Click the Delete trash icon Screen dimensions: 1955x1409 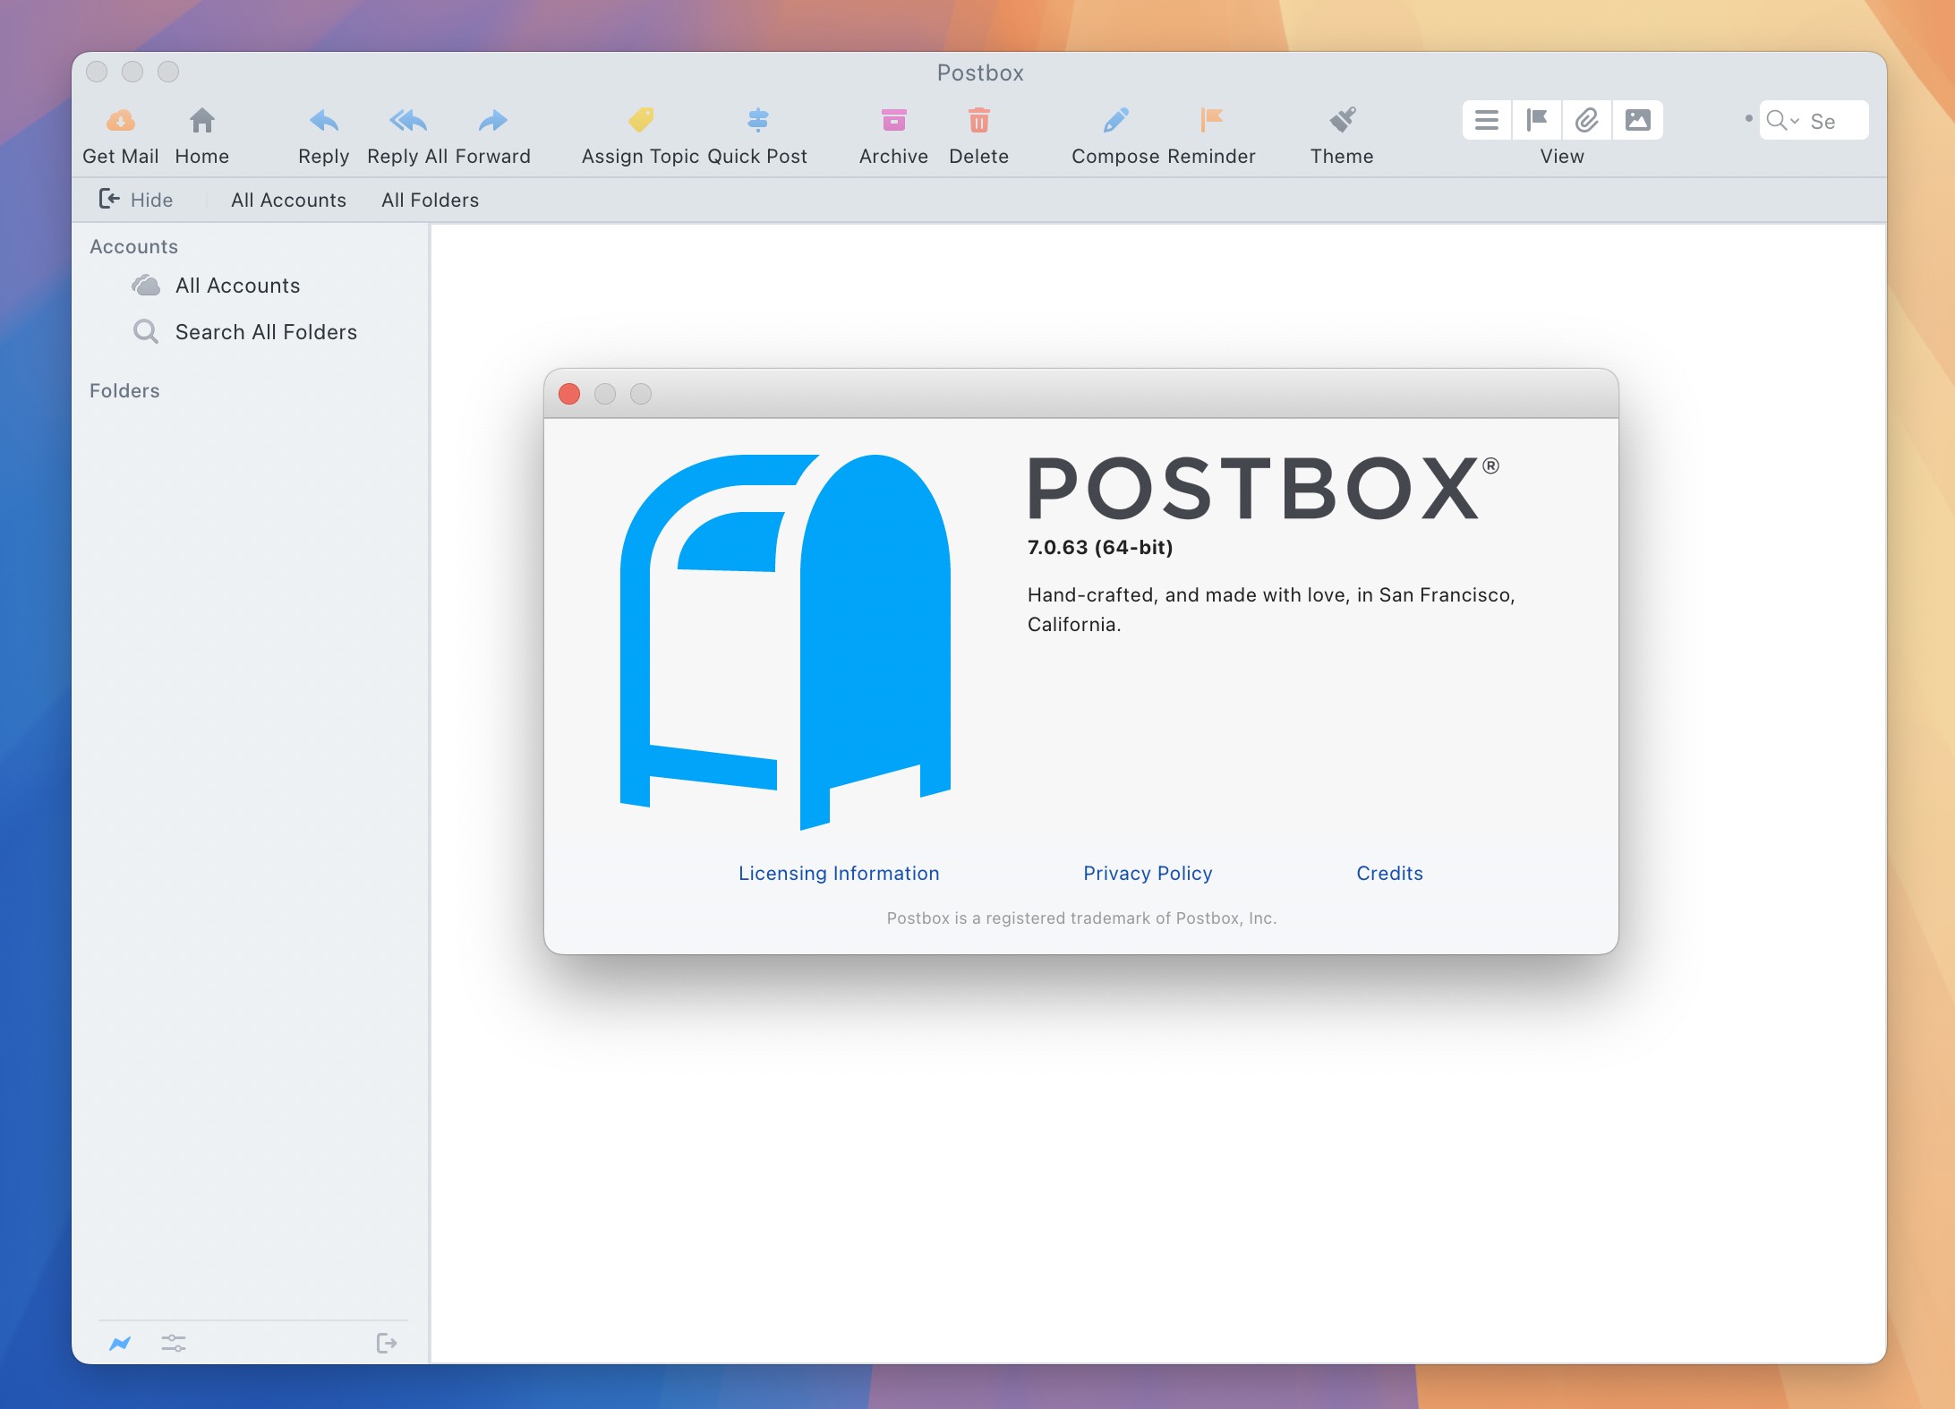(979, 120)
